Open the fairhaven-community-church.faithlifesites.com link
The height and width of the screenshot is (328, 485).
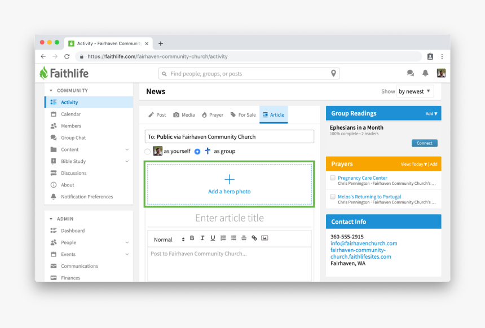[x=361, y=253]
